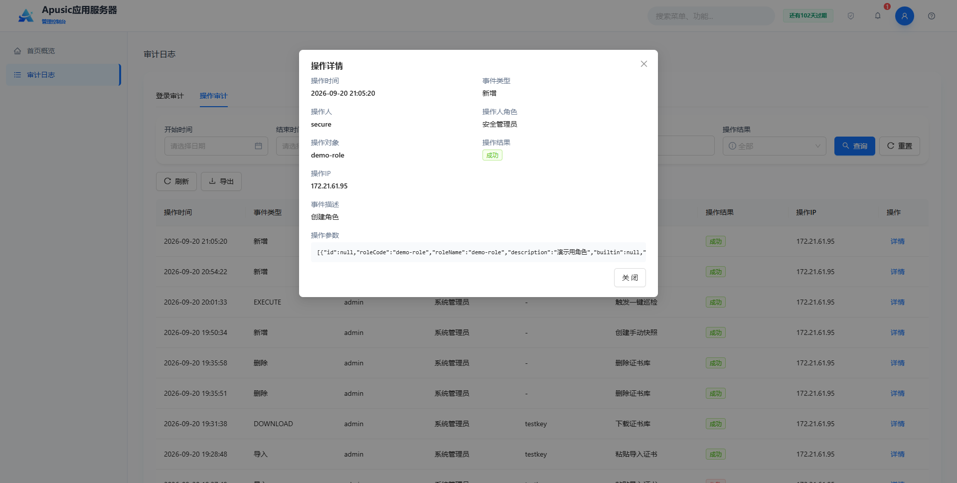Open 详情 for the 粘贴导入证书 19:28:48 row
The height and width of the screenshot is (483, 957).
[x=898, y=454]
